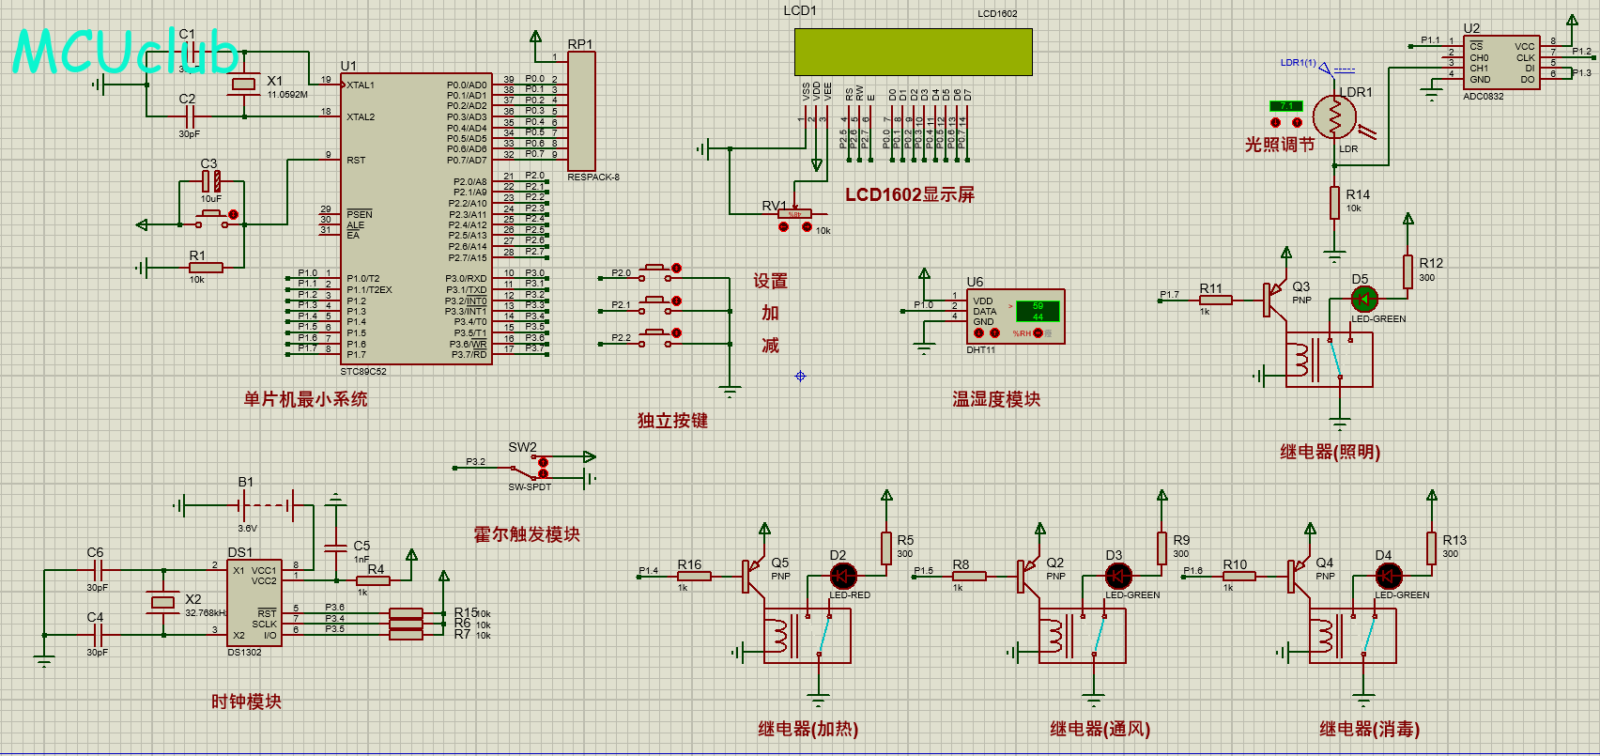The height and width of the screenshot is (756, 1600).
Task: Click the LCD1602 green display screen
Action: point(913,52)
